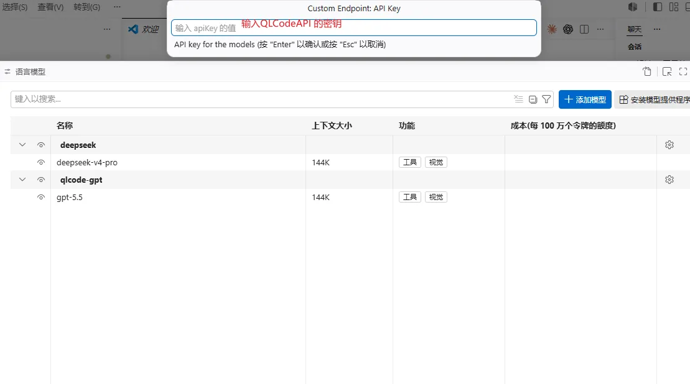Open editor more actions after split icon
This screenshot has height=384, width=690.
(600, 29)
